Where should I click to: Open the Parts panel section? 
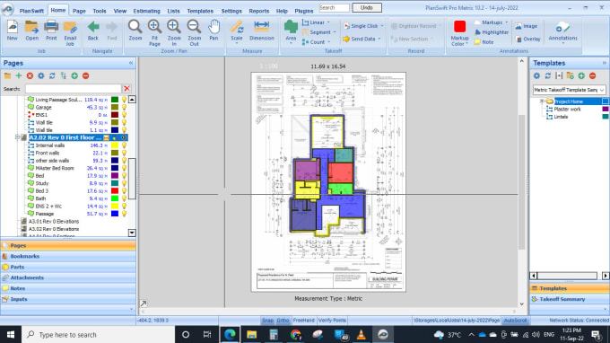[68, 267]
